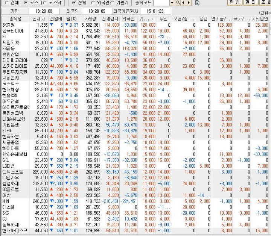Click the 13:20:08 institution time field
This screenshot has width=271, height=236.
click(x=44, y=11)
